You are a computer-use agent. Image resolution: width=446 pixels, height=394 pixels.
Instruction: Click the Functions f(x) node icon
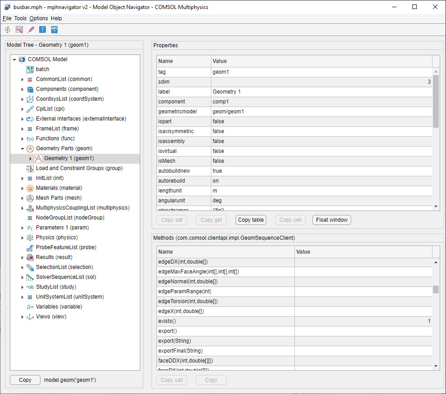30,138
